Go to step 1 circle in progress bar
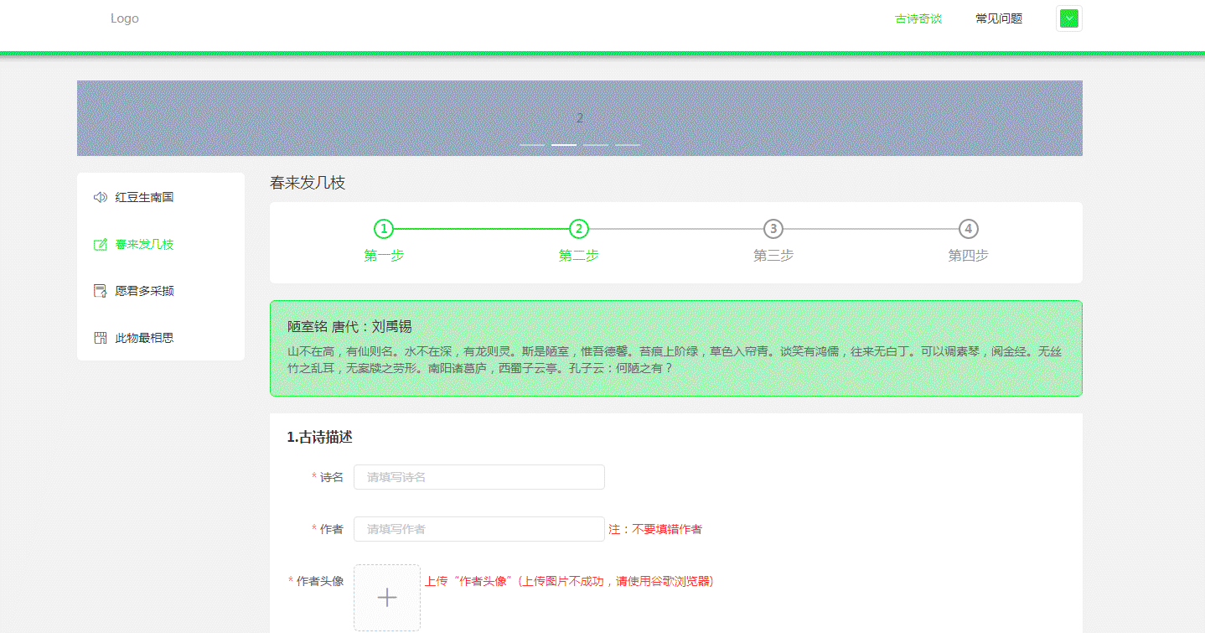 384,229
